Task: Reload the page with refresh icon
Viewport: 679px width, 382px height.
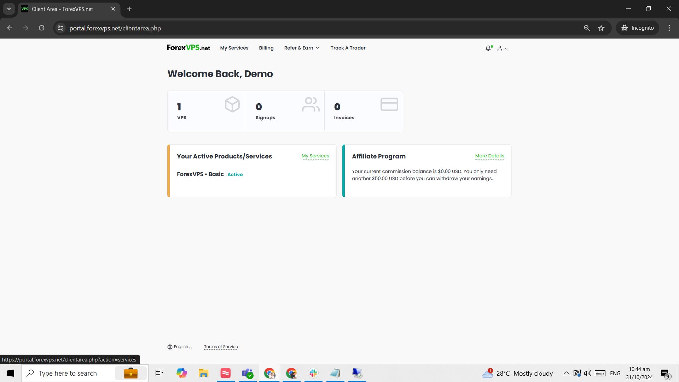Action: (41, 28)
